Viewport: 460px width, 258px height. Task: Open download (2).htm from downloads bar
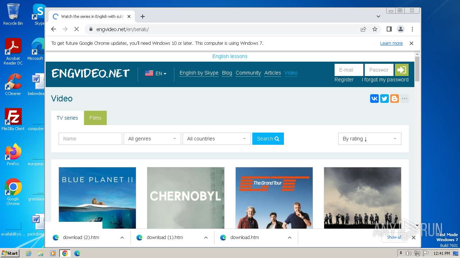coord(81,238)
